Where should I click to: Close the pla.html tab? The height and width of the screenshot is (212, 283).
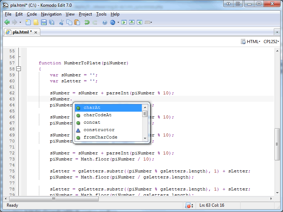(x=36, y=33)
